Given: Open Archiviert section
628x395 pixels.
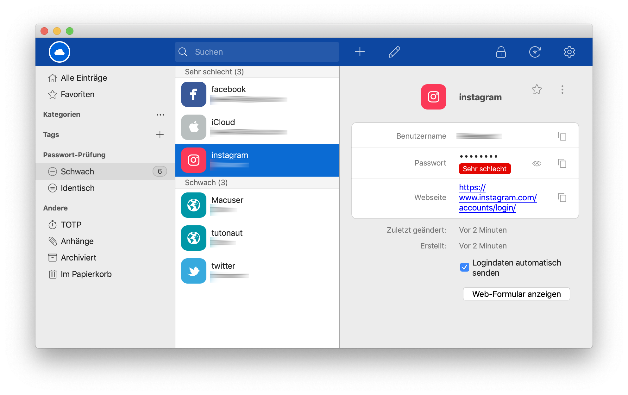Looking at the screenshot, I should click(105, 258).
